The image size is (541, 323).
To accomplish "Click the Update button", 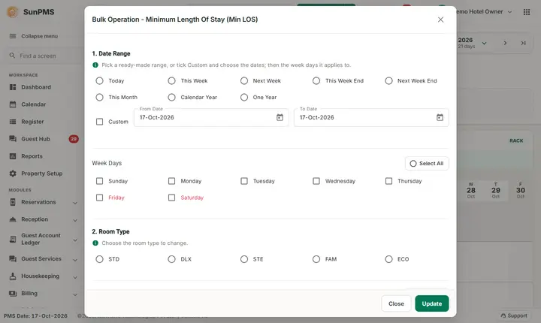I will click(432, 303).
